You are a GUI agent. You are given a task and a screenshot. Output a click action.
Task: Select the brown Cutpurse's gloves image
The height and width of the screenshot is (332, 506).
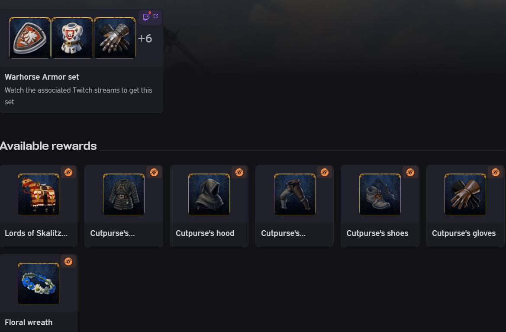(465, 194)
